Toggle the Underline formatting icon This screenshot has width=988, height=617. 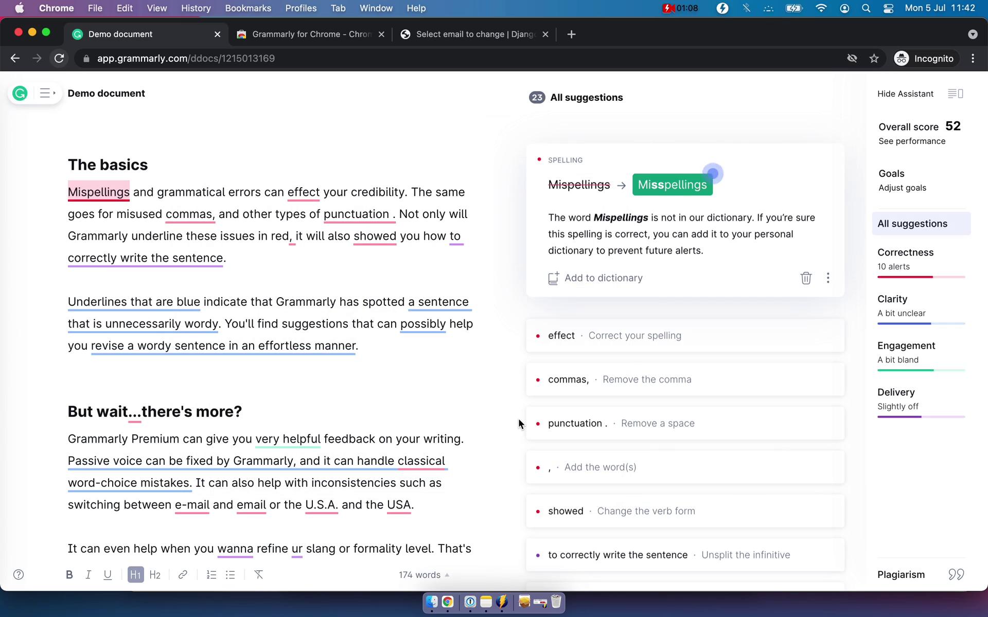(x=108, y=574)
